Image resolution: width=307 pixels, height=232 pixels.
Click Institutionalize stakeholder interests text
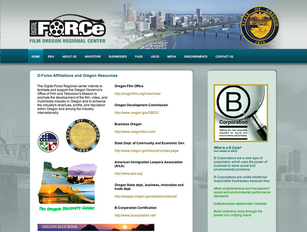(x=240, y=204)
